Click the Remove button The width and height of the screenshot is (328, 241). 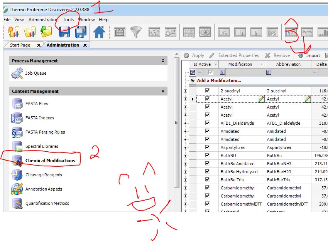pyautogui.click(x=277, y=55)
